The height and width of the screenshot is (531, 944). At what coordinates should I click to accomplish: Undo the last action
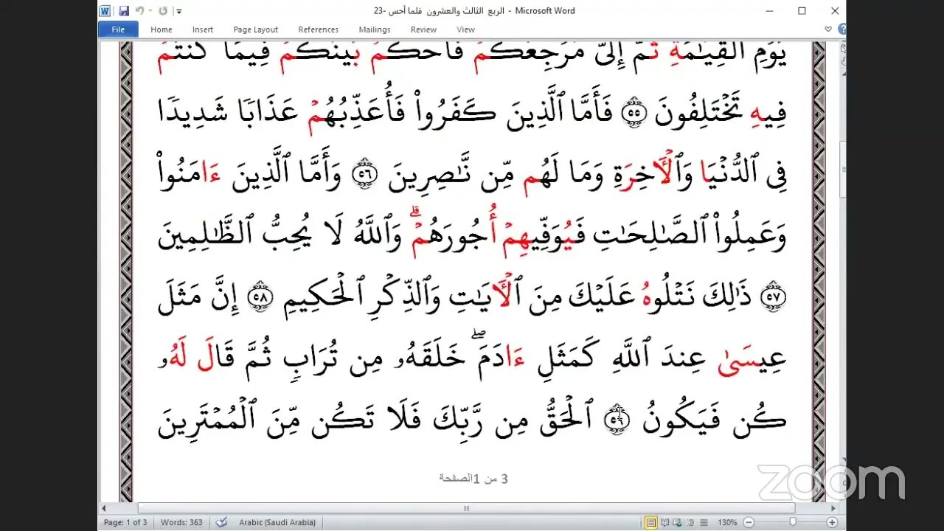tap(139, 11)
